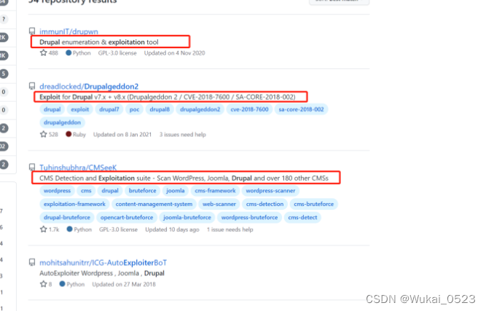
Task: Click the Ruby language label
Action: pyautogui.click(x=76, y=135)
